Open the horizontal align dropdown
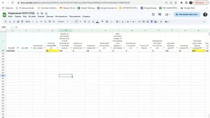 118,22
